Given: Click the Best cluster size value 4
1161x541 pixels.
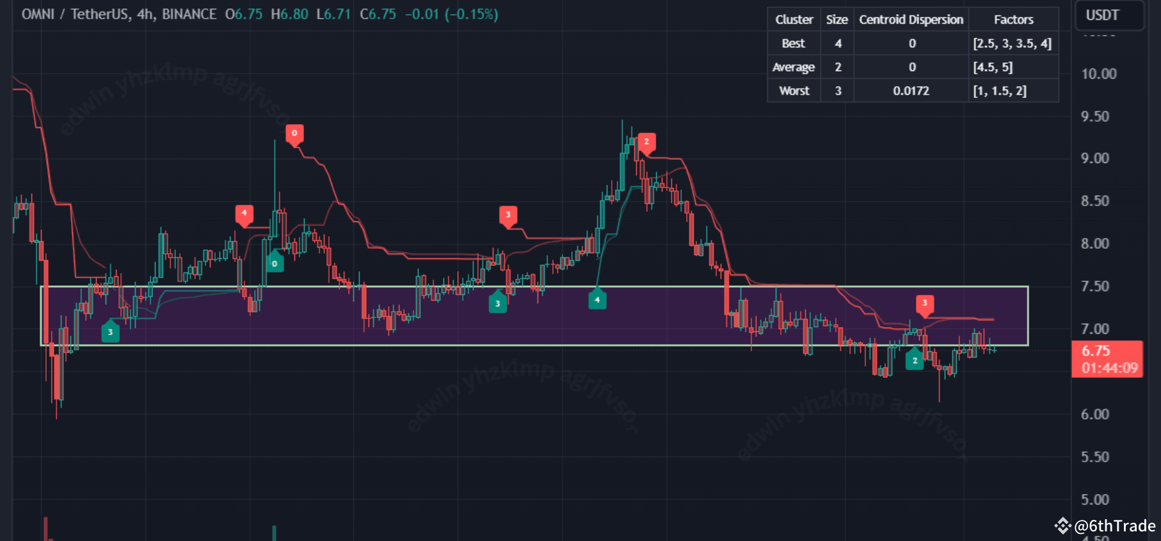Looking at the screenshot, I should tap(838, 43).
